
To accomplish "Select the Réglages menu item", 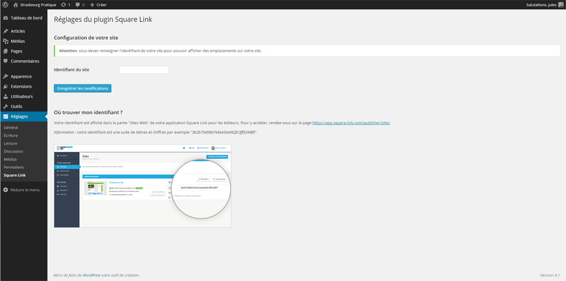I will click(23, 116).
